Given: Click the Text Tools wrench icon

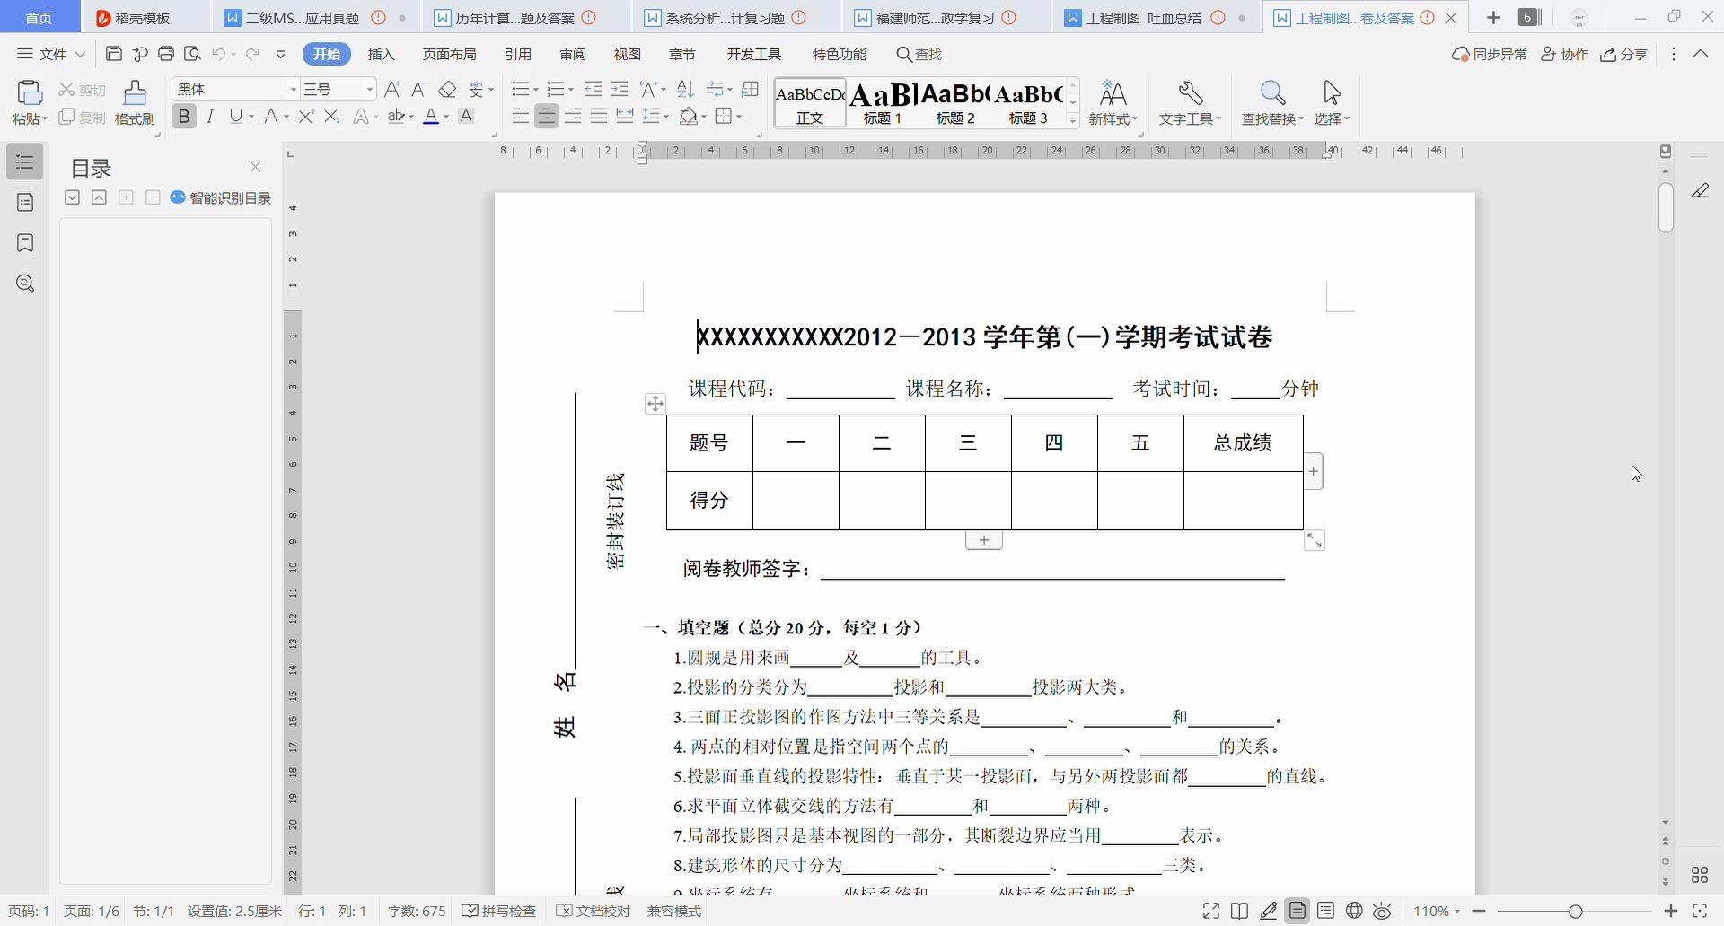Looking at the screenshot, I should click(1190, 92).
